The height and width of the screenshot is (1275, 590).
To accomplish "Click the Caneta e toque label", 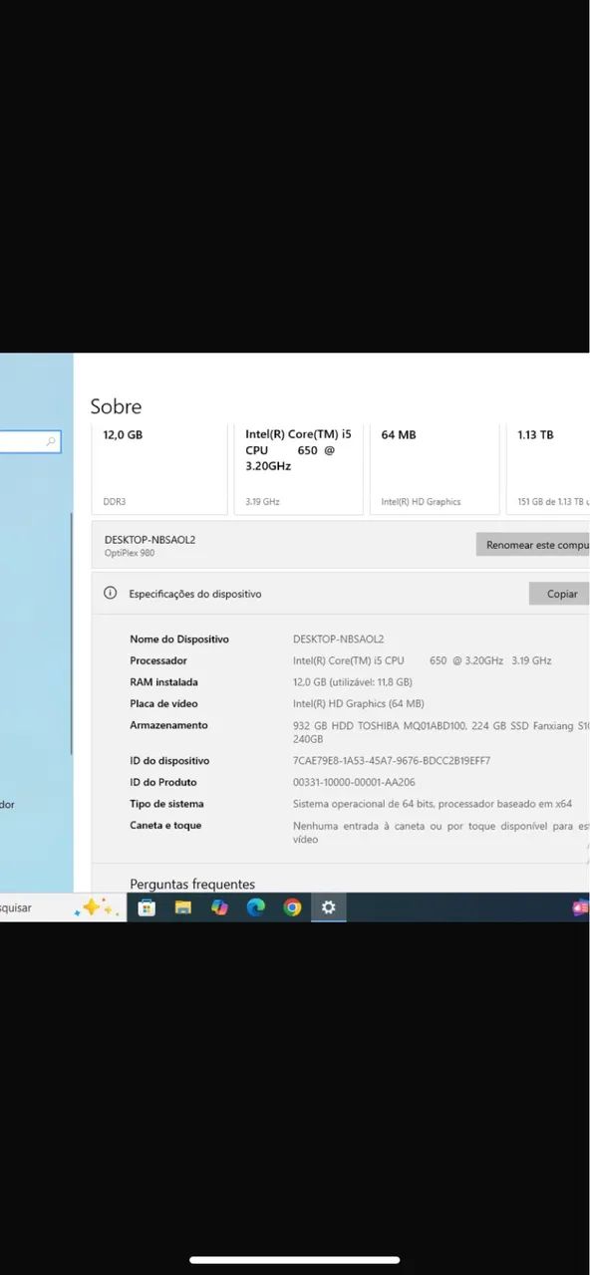I will pyautogui.click(x=165, y=826).
